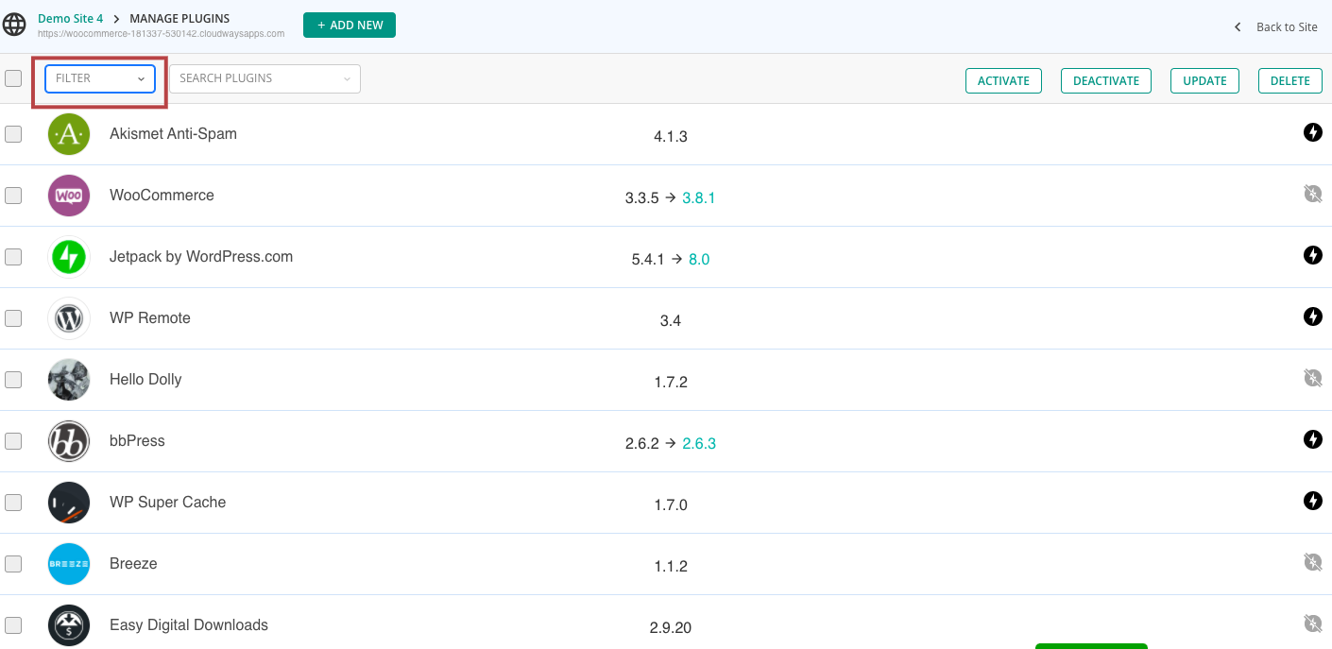Click the WP Remote WordPress logo

[x=69, y=318]
